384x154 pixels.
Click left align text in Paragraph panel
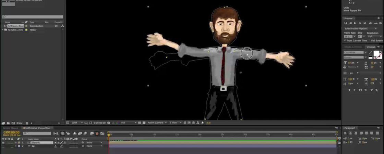pyautogui.click(x=346, y=133)
